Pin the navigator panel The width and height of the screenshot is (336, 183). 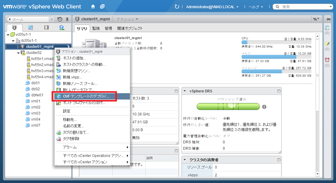pos(67,19)
